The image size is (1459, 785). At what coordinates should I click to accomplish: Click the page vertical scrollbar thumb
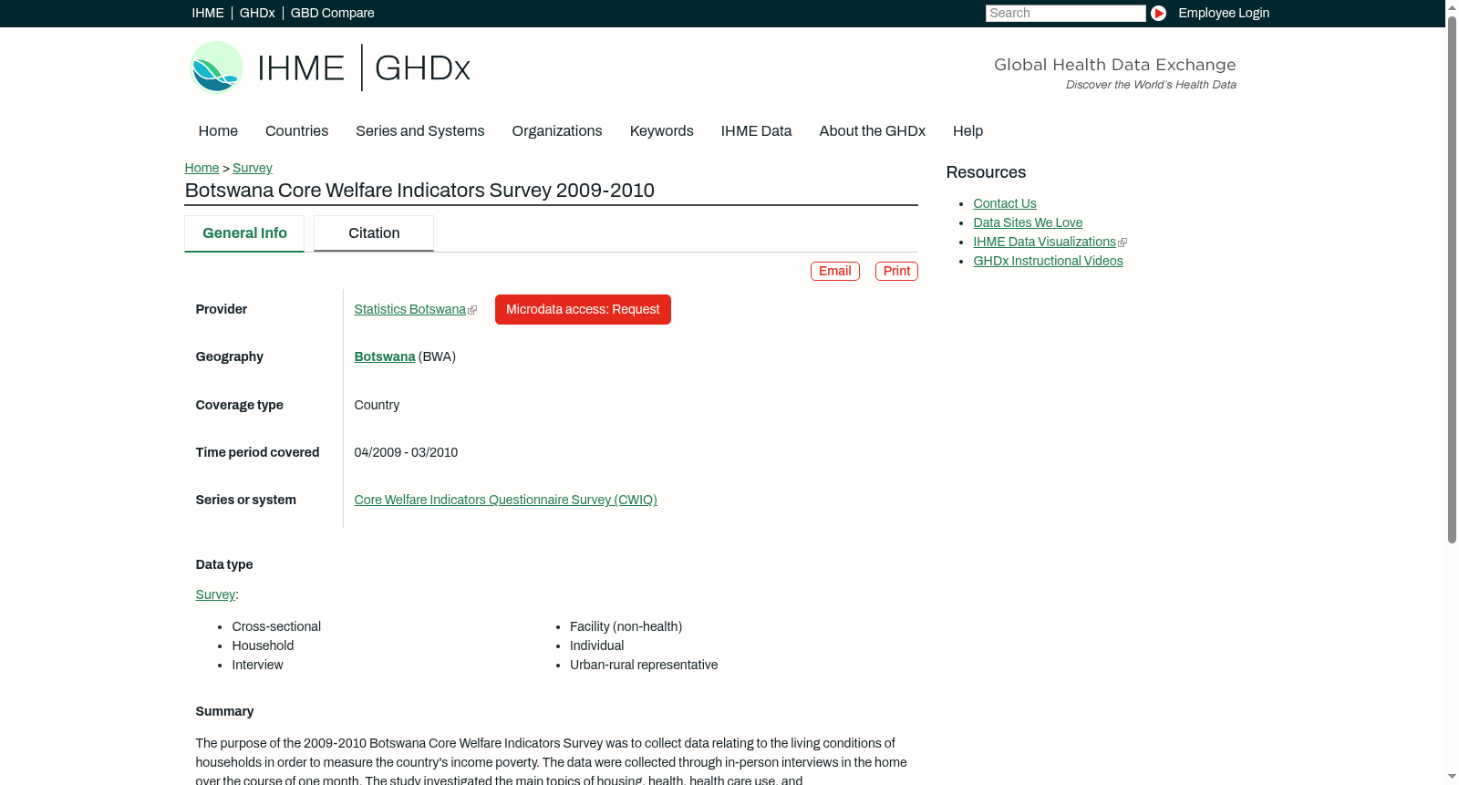point(1452,279)
